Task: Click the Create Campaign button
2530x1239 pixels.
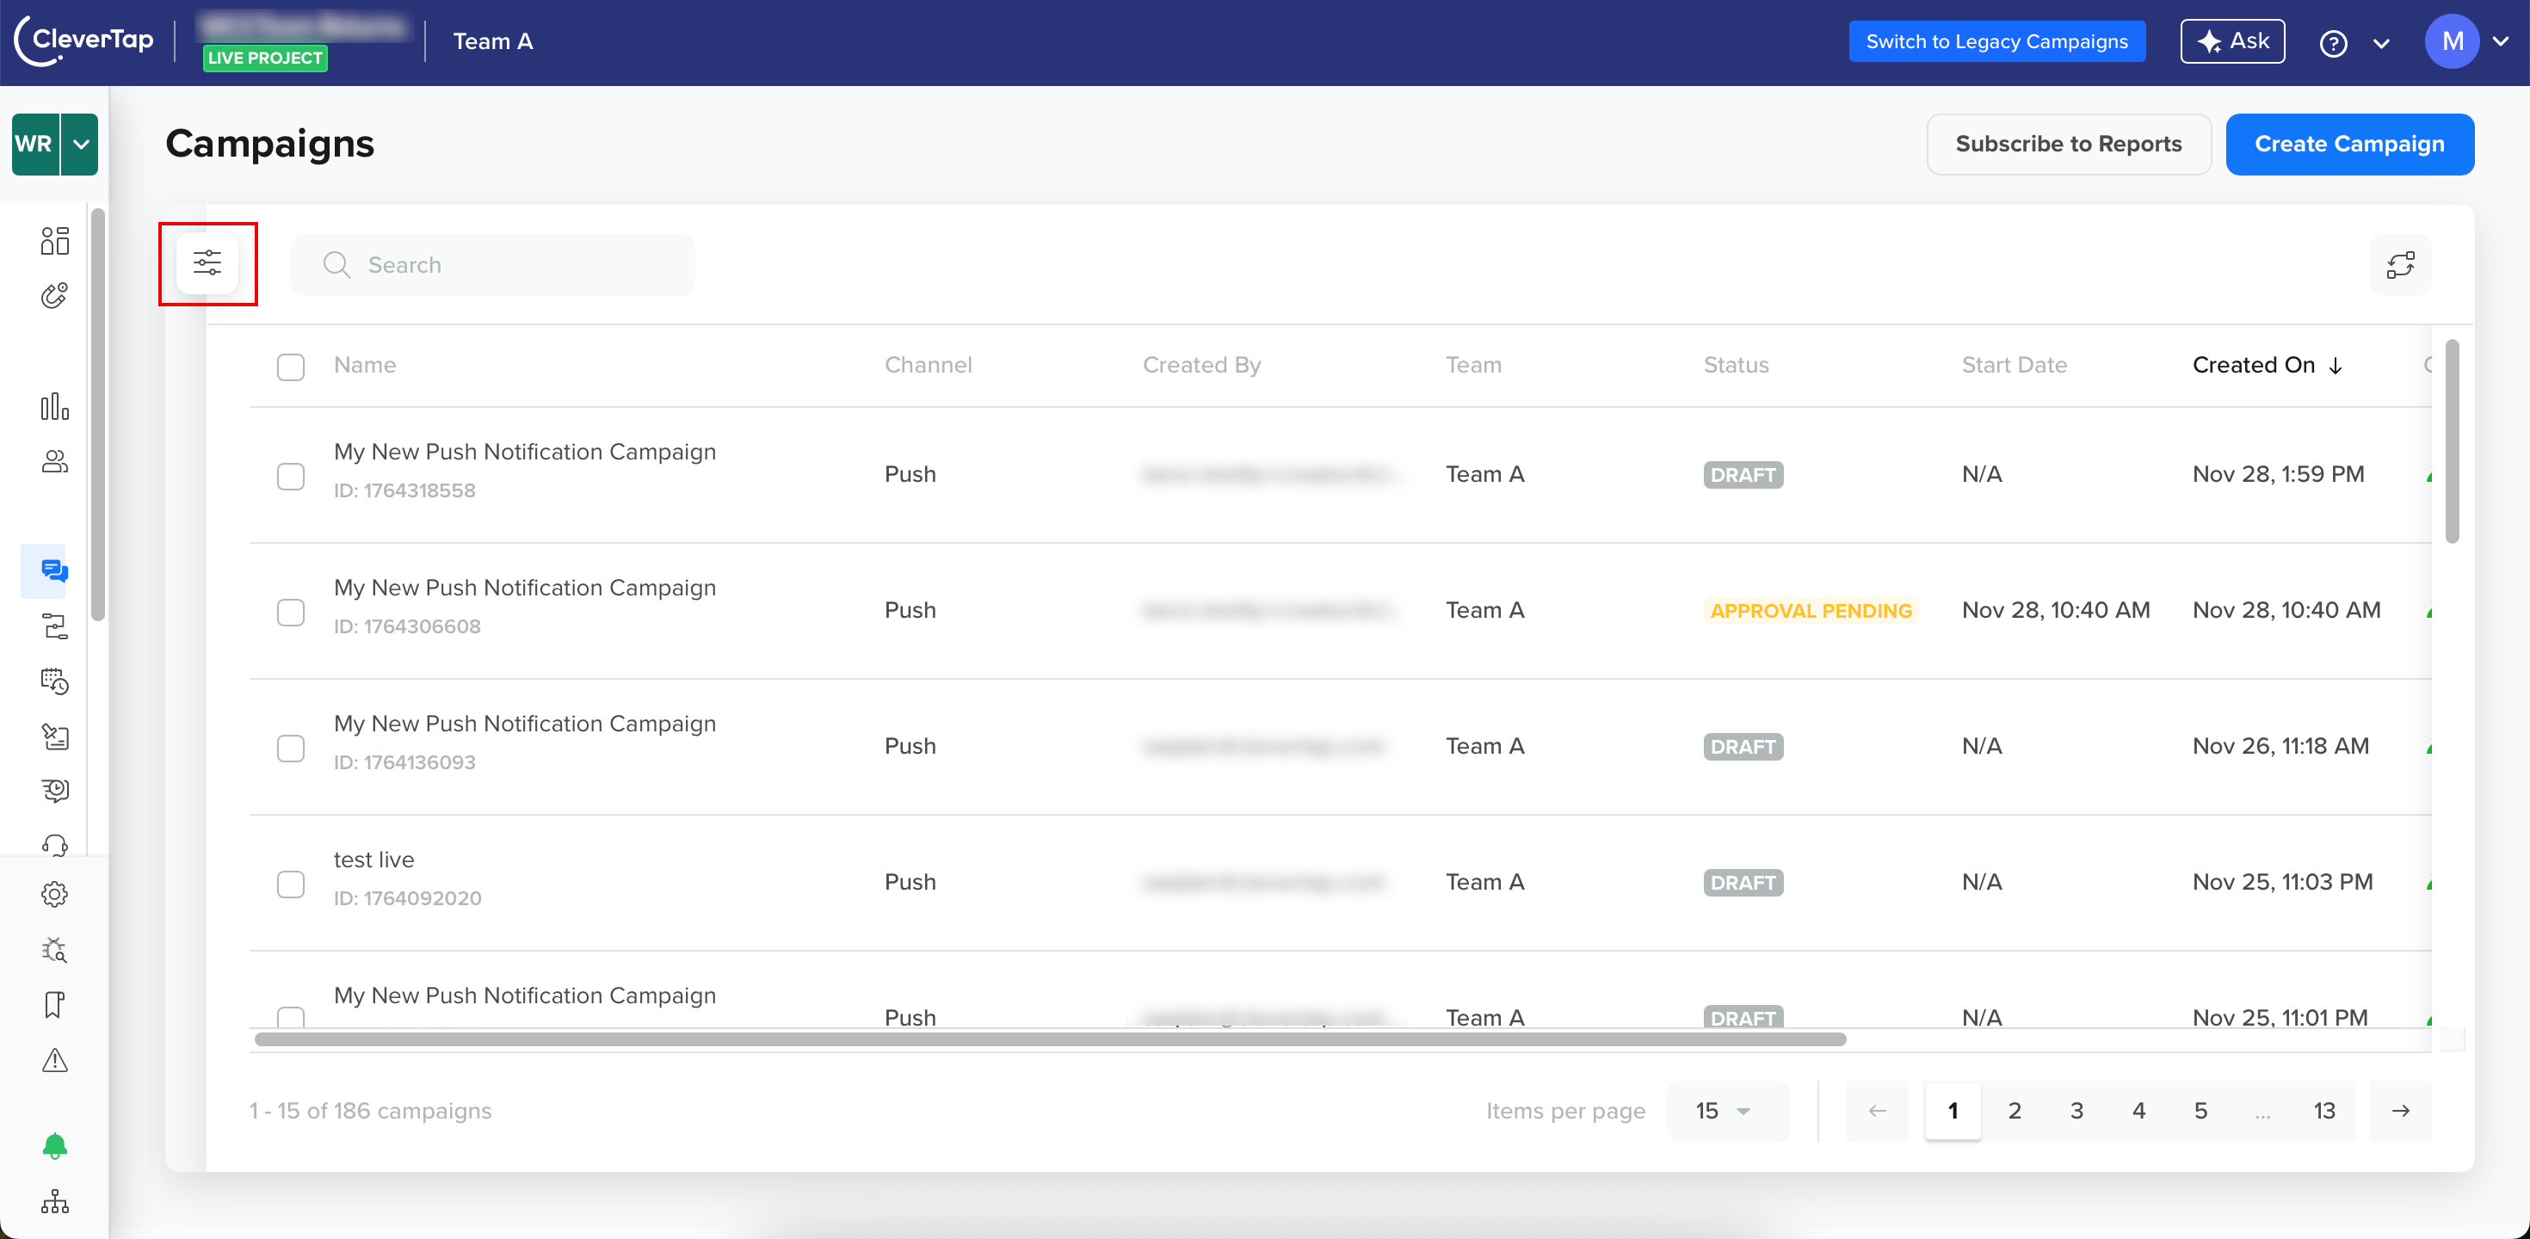Action: pos(2350,145)
